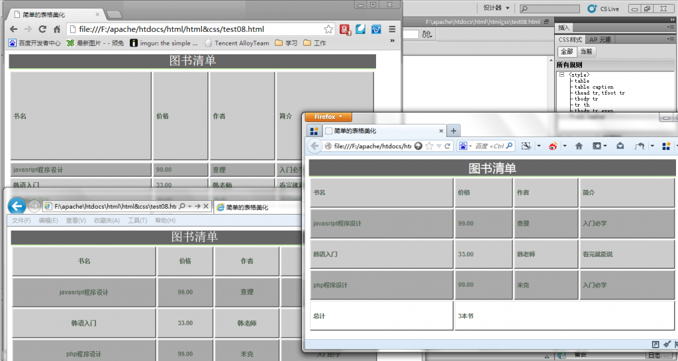
Task: Open IE 查看(V) menu
Action: (76, 221)
